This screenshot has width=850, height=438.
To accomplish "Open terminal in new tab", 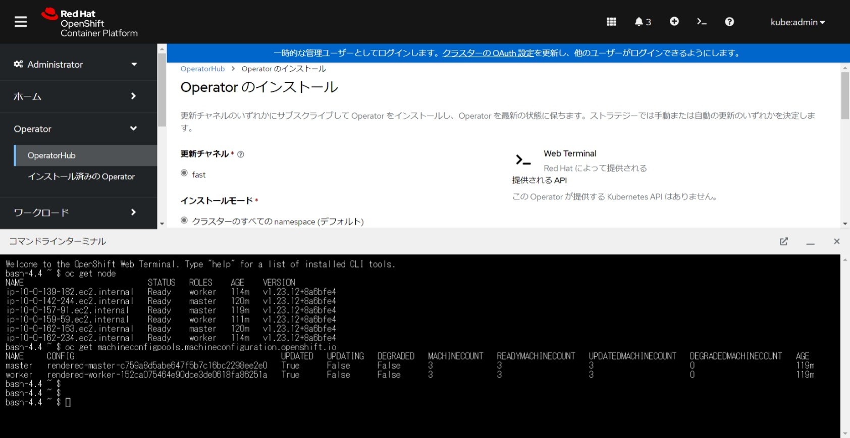I will coord(784,242).
